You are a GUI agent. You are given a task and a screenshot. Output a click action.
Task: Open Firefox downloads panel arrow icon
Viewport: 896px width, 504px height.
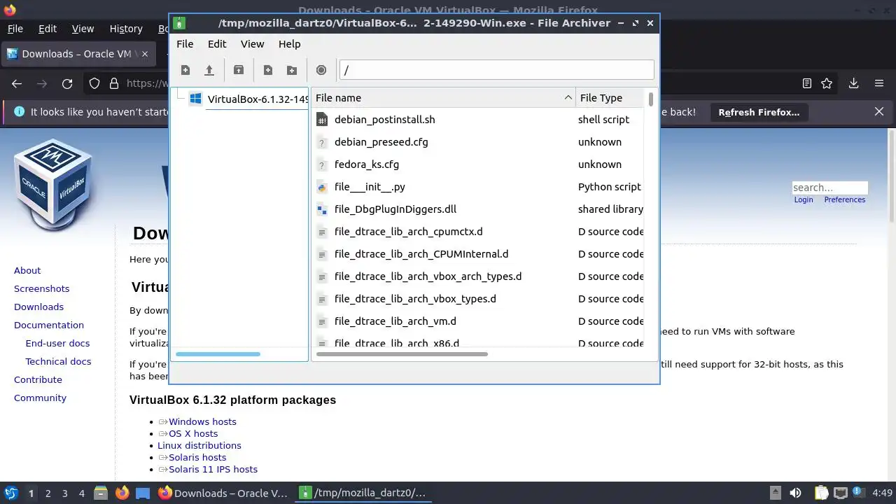tap(854, 83)
